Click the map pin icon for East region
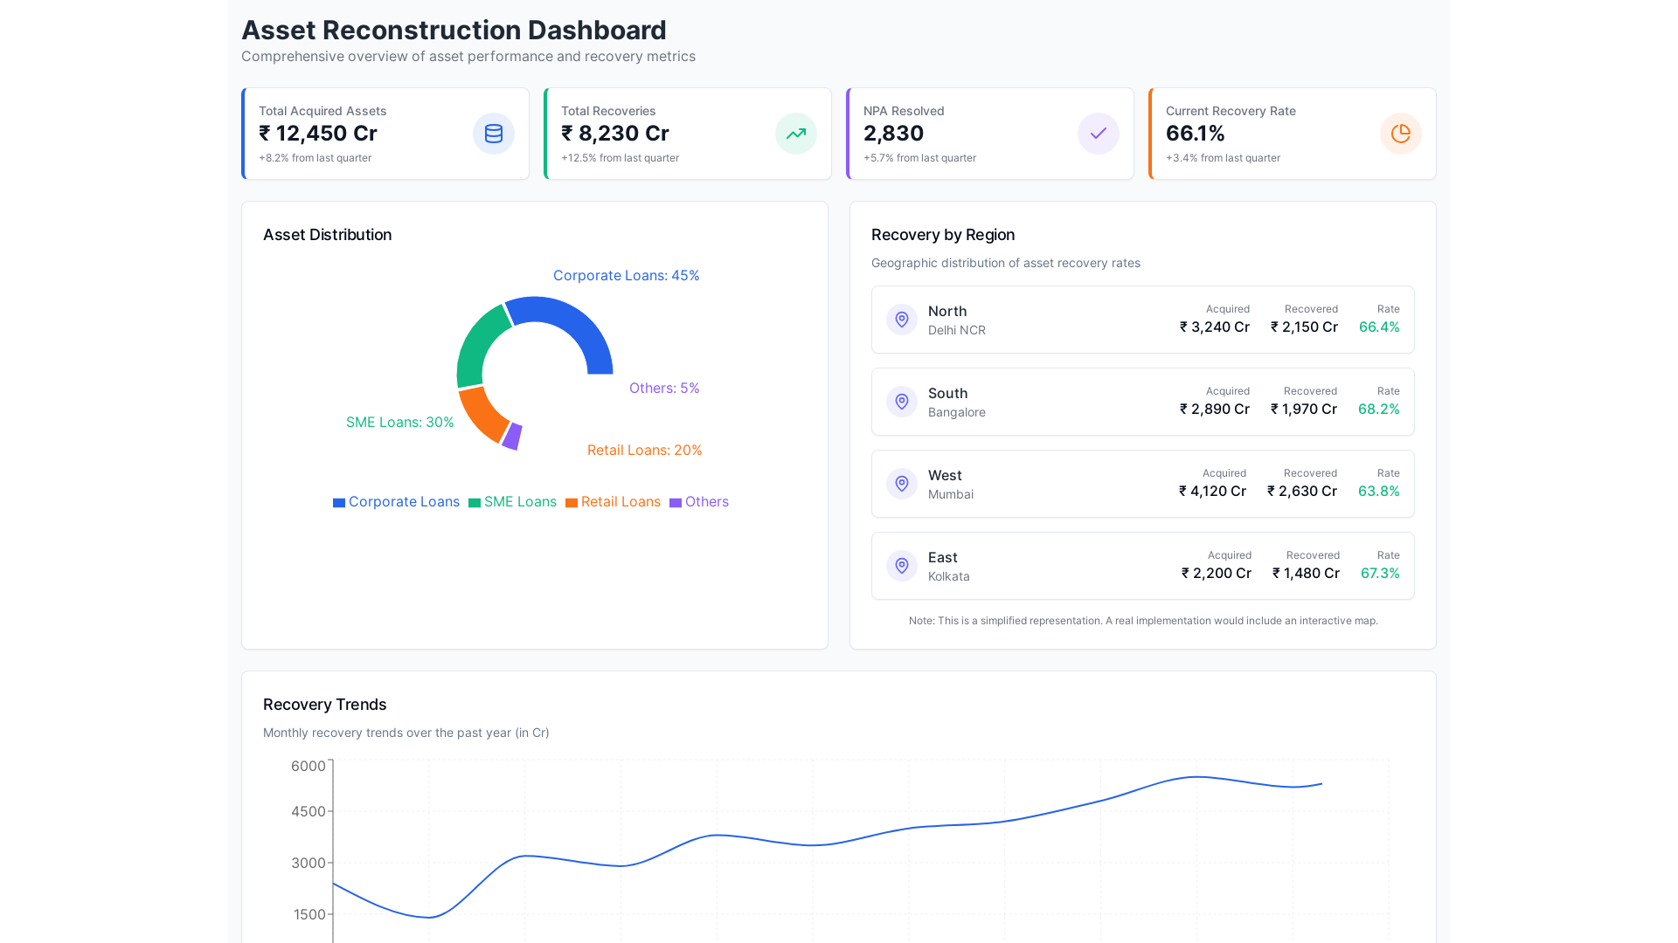The image size is (1678, 943). point(902,566)
